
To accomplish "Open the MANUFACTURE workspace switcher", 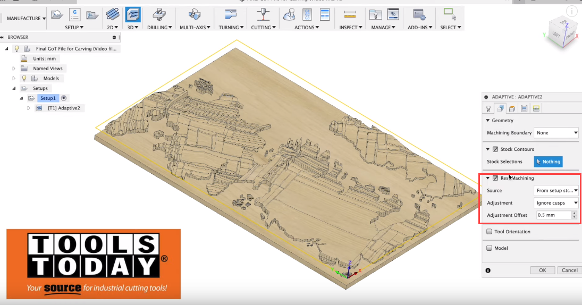I will click(27, 18).
